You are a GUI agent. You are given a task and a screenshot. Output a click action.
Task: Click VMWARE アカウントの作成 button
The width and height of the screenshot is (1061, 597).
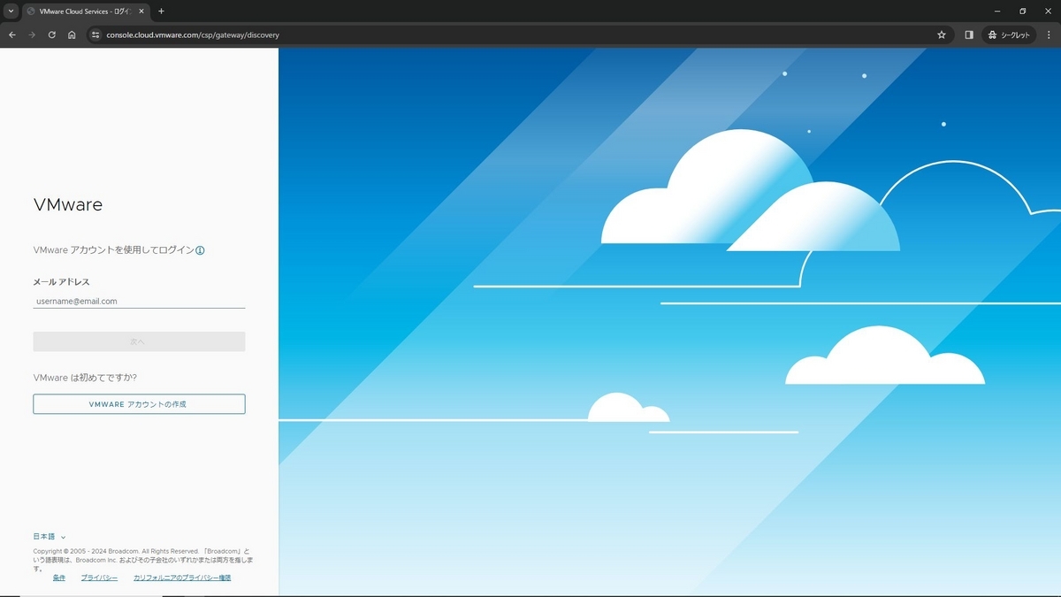point(139,404)
